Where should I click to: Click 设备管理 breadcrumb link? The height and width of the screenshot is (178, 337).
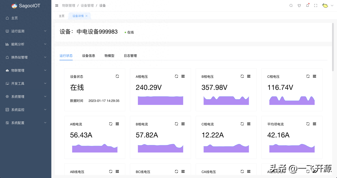(x=87, y=6)
